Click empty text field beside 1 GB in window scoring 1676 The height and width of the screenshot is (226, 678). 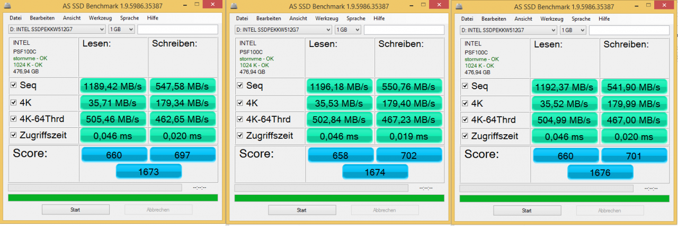pyautogui.click(x=629, y=30)
